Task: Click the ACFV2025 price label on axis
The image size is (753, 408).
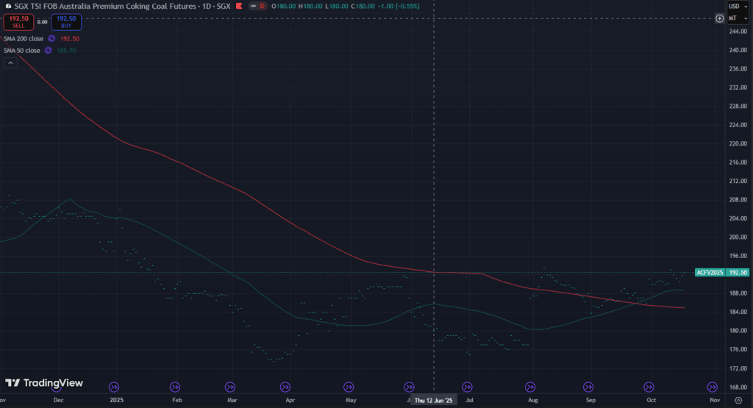Action: coord(710,273)
